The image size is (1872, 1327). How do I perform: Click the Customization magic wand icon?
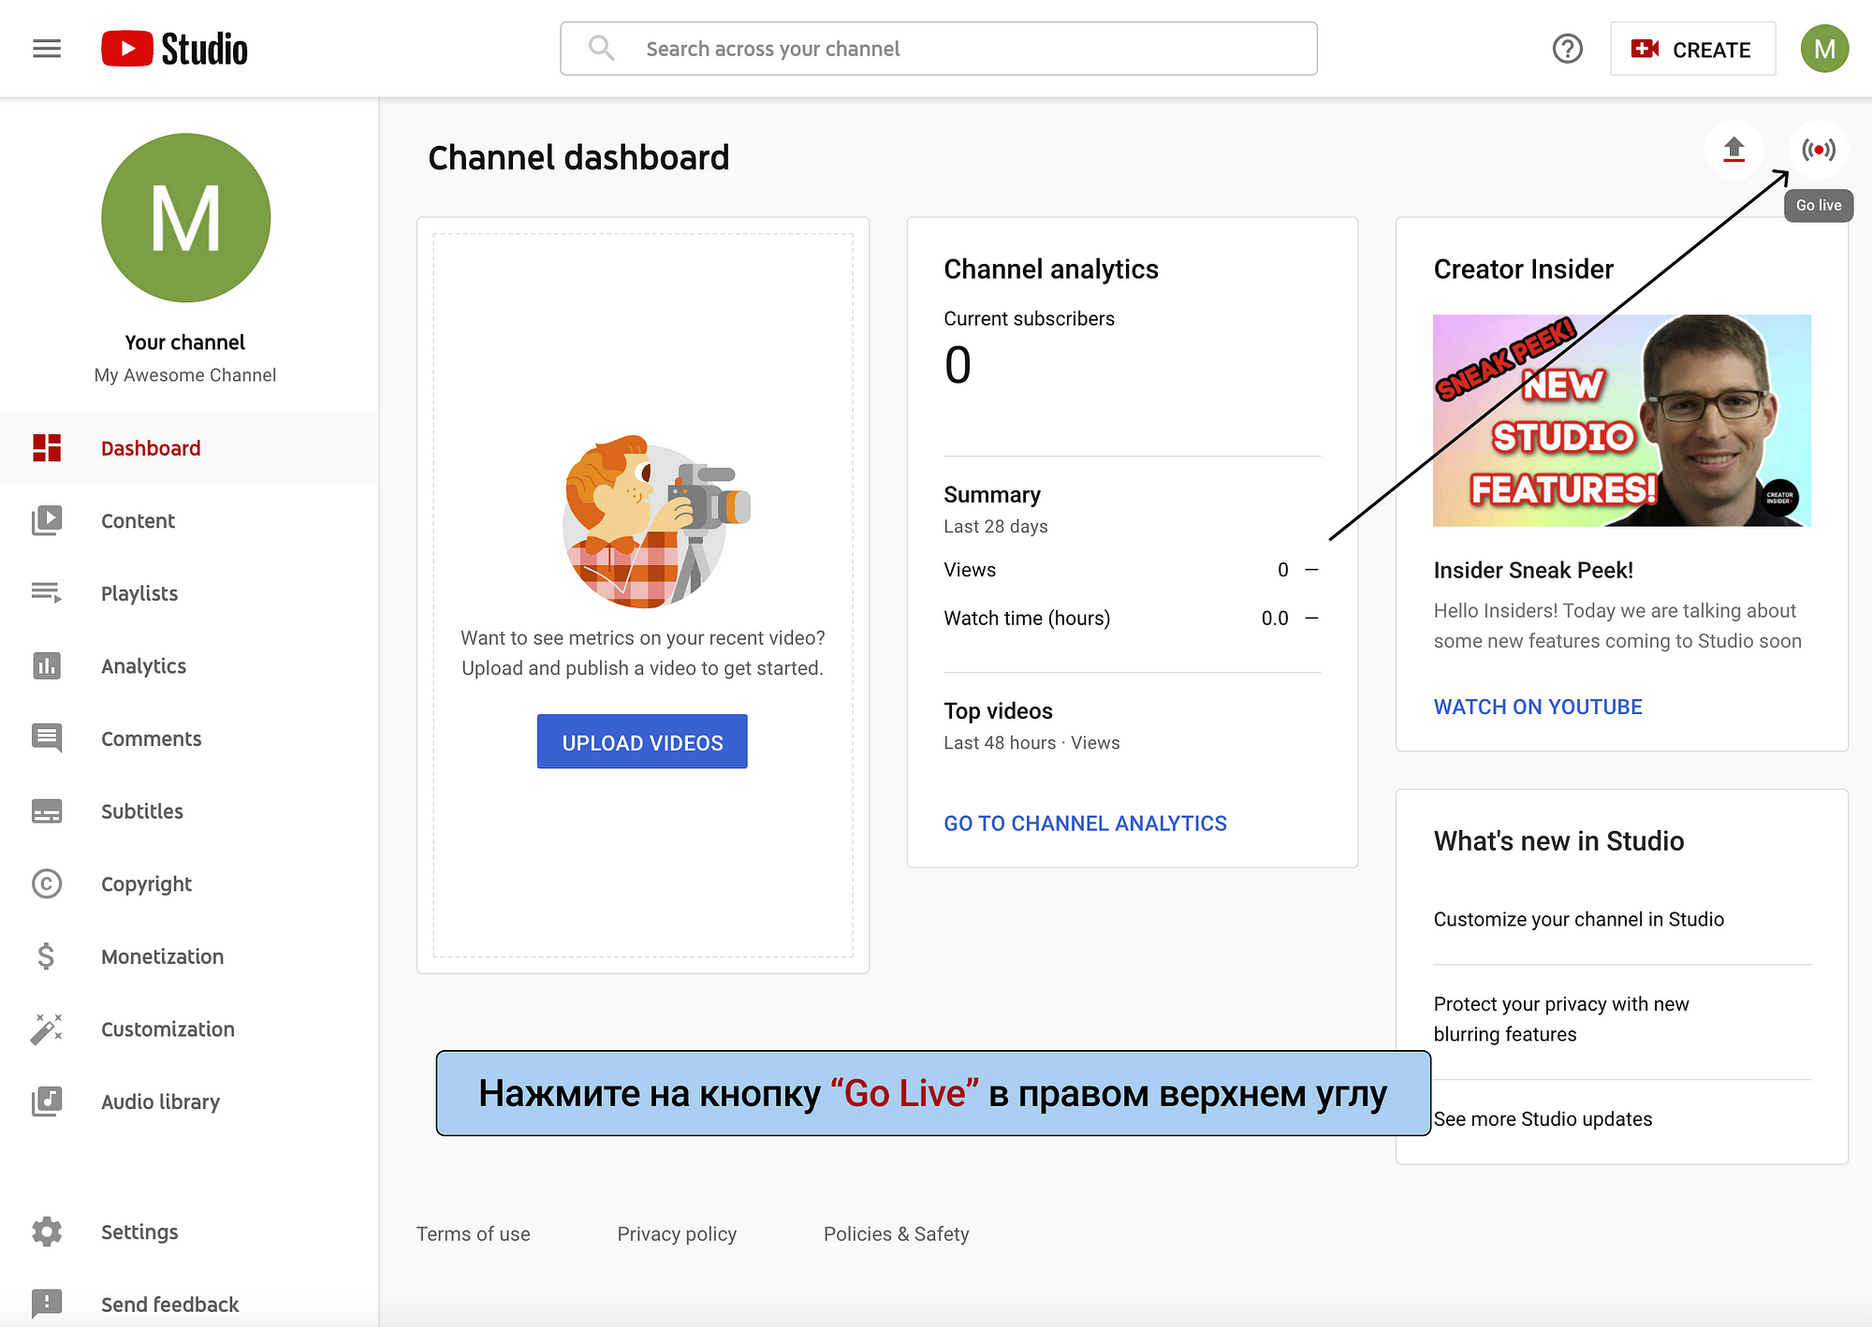47,1028
